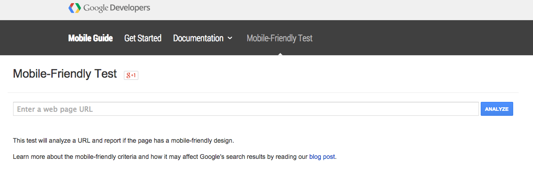Select the Mobile-Friendly Test navigation tab
Image resolution: width=533 pixels, height=184 pixels.
click(x=279, y=38)
